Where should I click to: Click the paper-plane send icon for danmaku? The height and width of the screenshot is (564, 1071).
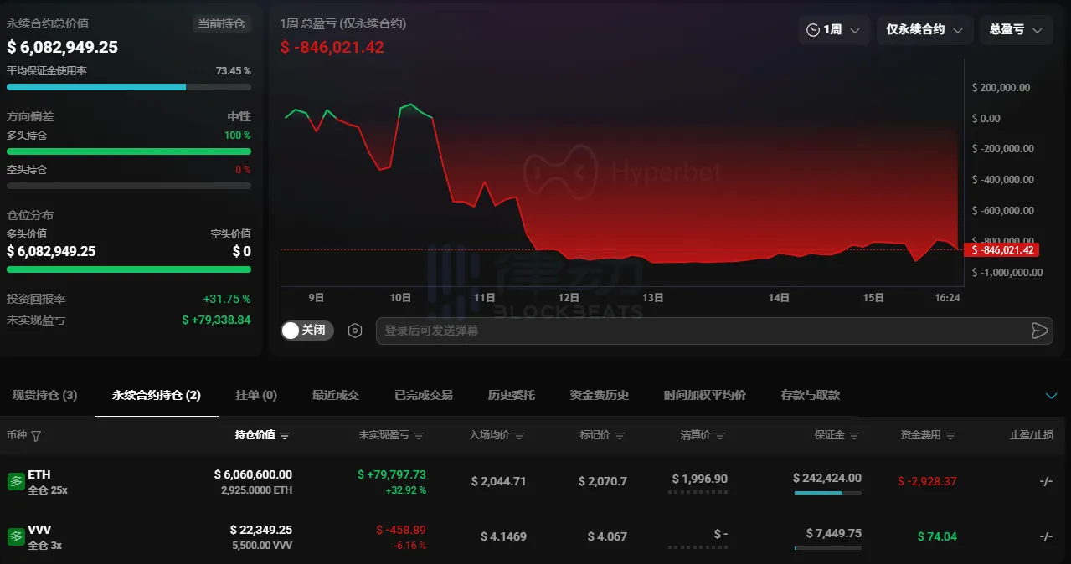pyautogui.click(x=1040, y=331)
